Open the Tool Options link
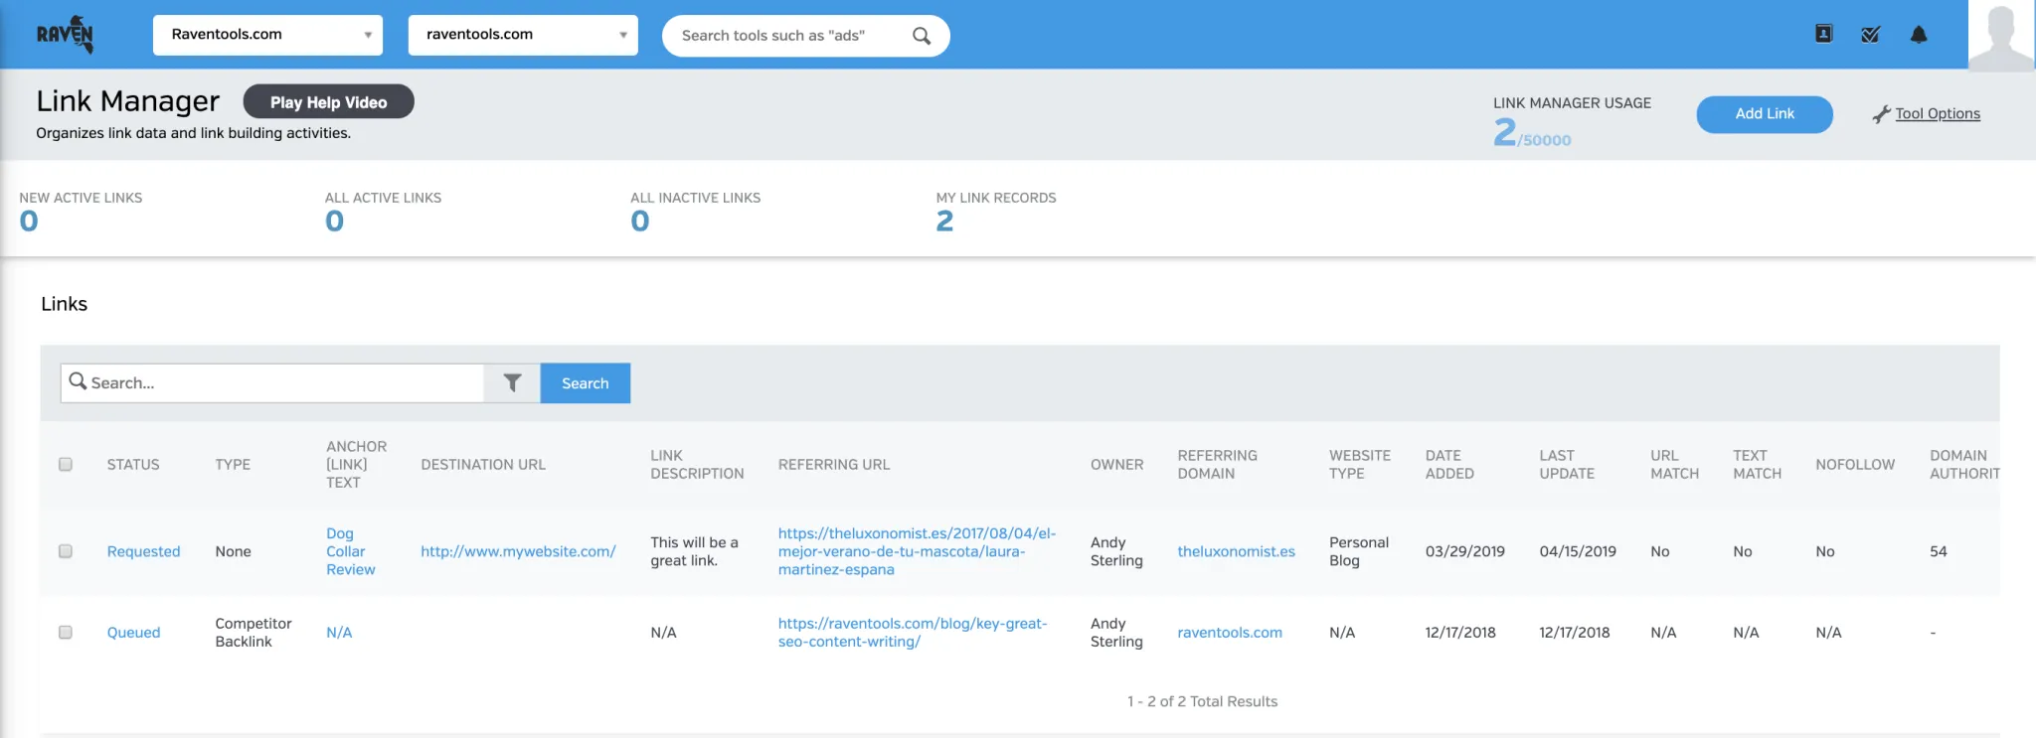Viewport: 2036px width, 738px height. (x=1937, y=113)
